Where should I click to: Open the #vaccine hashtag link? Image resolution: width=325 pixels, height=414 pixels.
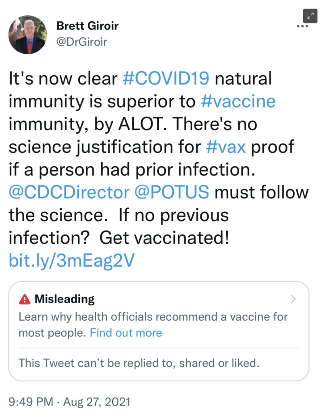tap(238, 101)
